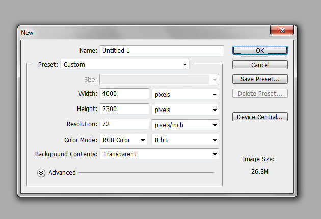Open the 8 bit depth dropdown

pos(185,140)
